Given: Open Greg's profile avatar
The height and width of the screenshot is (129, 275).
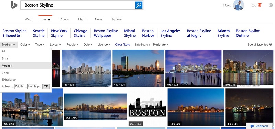Looking at the screenshot, I should coord(239,5).
